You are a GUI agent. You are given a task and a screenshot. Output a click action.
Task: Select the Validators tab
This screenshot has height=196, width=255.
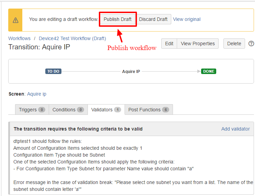(106, 110)
